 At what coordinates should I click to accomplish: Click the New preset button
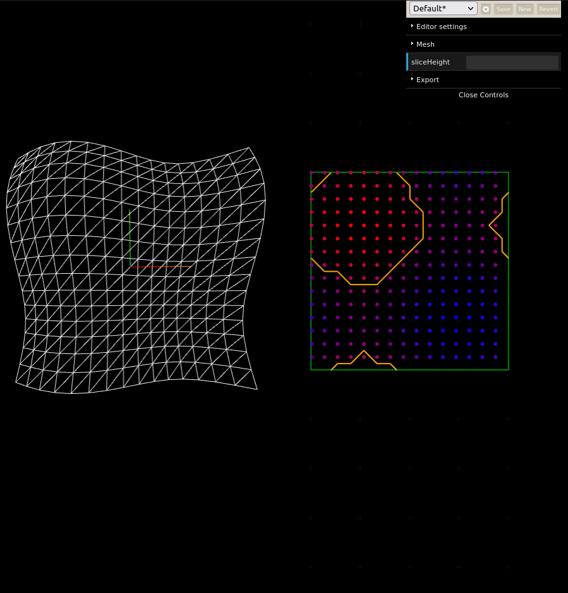tap(524, 9)
